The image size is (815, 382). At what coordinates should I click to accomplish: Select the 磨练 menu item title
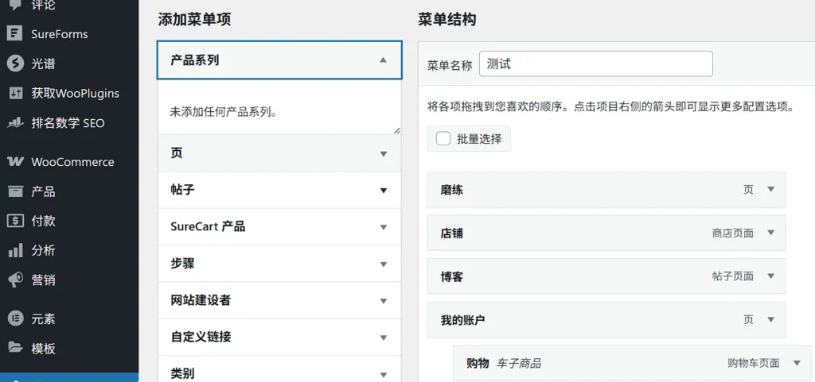coord(452,191)
